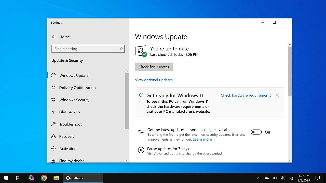Click the Troubleshoot wrench icon
326x183 pixels.
point(53,124)
